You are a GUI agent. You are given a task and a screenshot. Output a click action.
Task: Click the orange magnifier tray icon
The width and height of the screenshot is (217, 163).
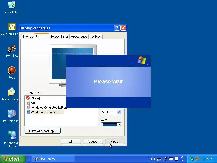(x=197, y=159)
